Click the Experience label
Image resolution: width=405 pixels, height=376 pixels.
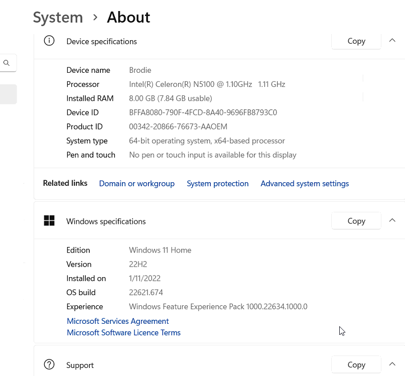pos(84,307)
